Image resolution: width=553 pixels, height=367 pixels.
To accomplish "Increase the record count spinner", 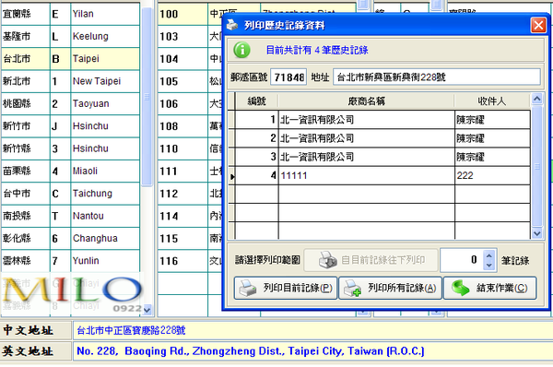I will pos(488,255).
